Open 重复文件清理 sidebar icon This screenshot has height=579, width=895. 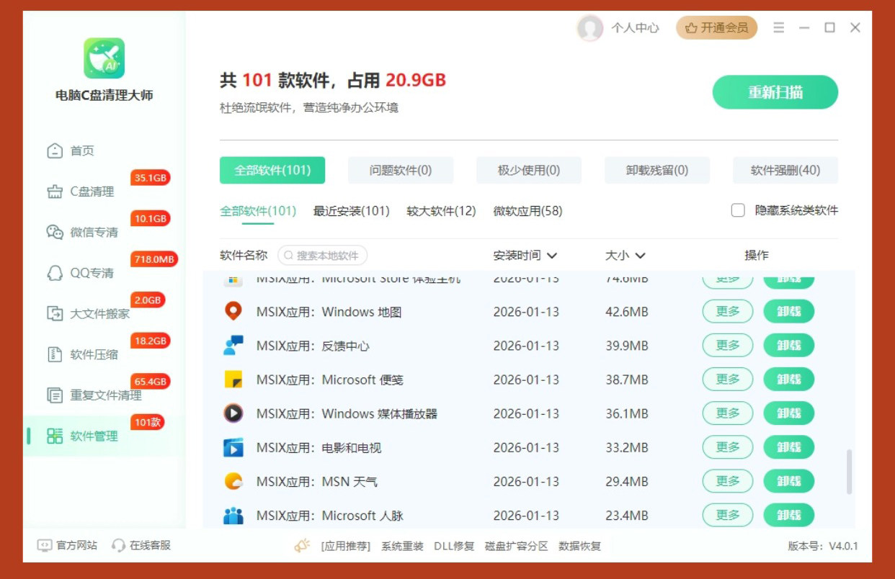[x=55, y=395]
